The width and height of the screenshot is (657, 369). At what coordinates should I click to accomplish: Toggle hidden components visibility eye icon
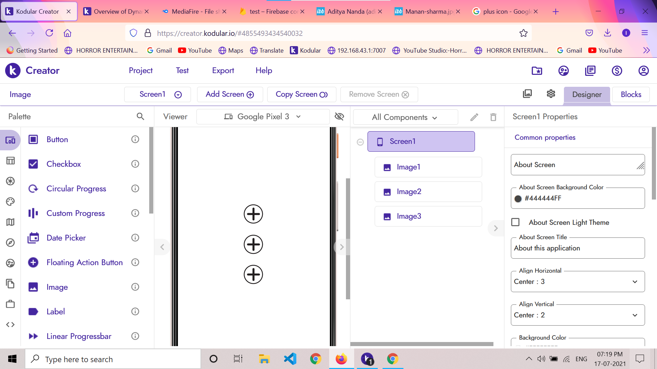(339, 117)
